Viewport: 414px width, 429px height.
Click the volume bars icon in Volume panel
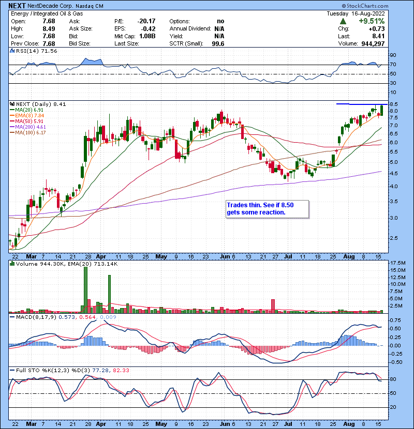coord(12,264)
